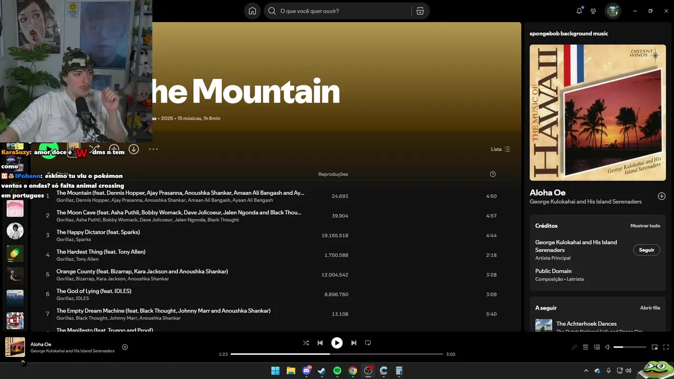Open Calculator from taskbar

(399, 371)
